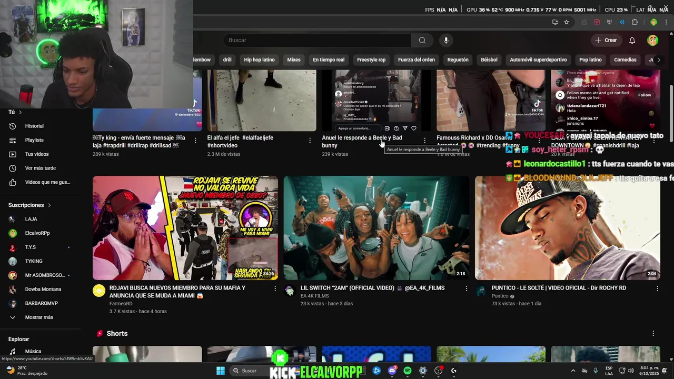Start voice search with the microphone icon
This screenshot has height=379, width=674.
446,41
